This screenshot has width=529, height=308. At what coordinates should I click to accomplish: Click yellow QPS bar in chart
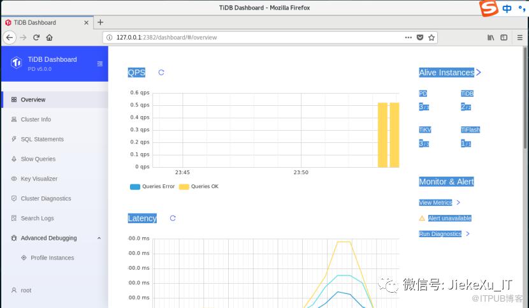click(x=382, y=135)
